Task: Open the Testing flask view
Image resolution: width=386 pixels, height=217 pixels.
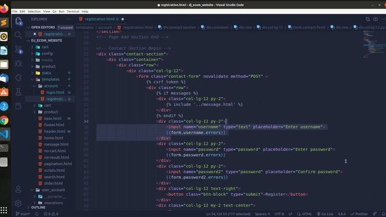Action: tap(18, 92)
